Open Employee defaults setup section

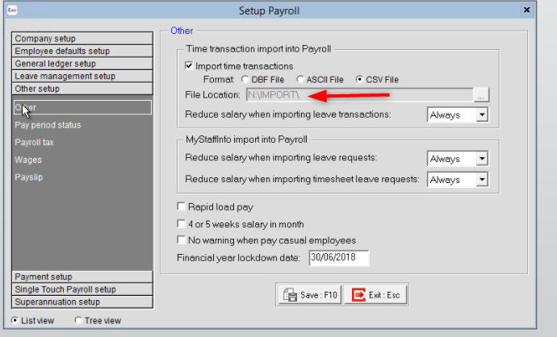pyautogui.click(x=82, y=51)
